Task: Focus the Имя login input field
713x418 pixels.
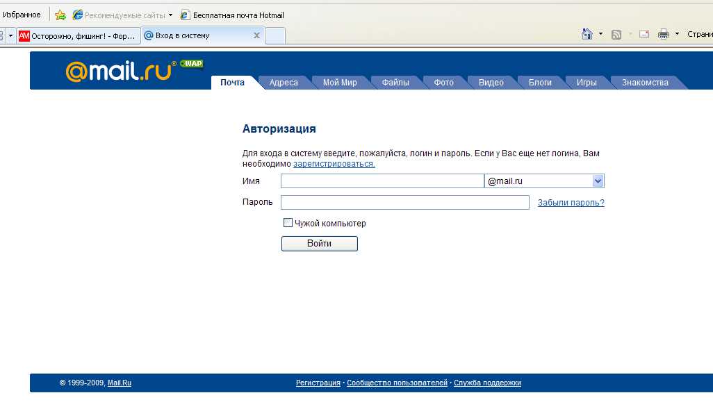Action: [382, 181]
